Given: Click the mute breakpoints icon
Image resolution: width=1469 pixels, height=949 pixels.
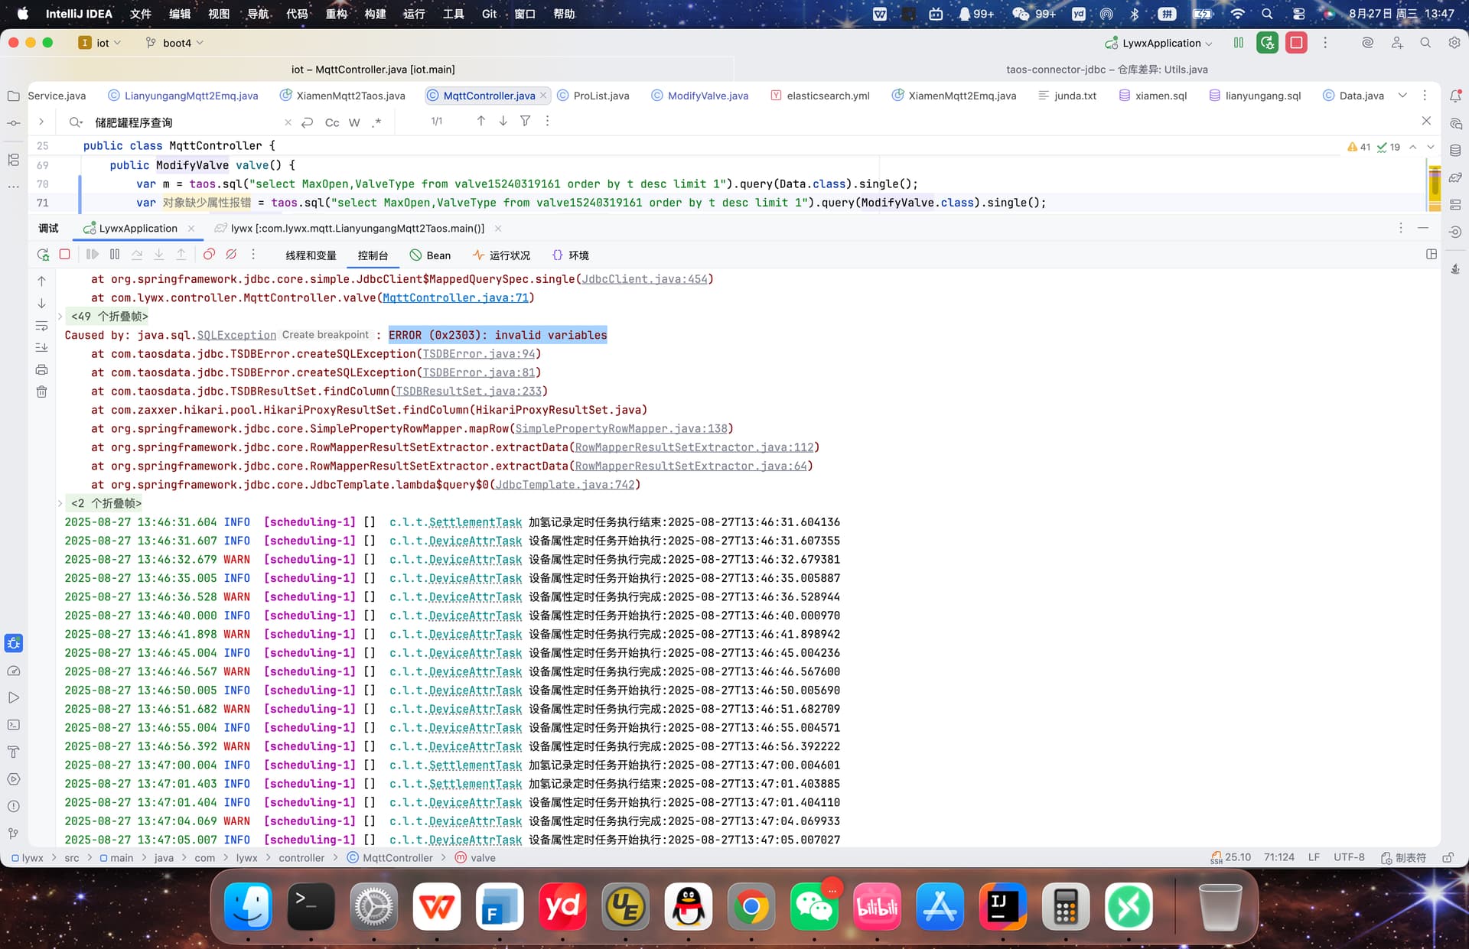Looking at the screenshot, I should pyautogui.click(x=231, y=255).
